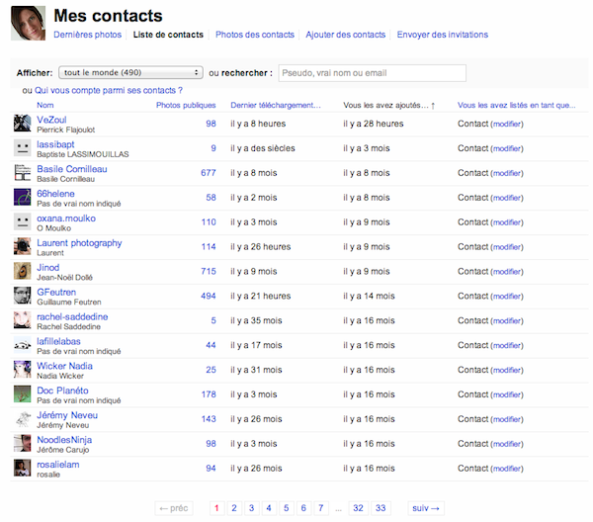Select Liste de contacts tab

coord(168,35)
